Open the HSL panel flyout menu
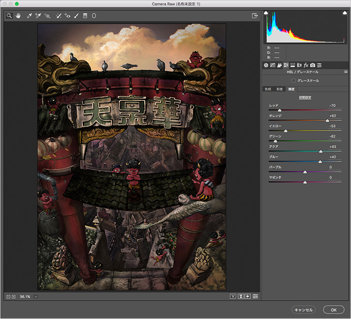This screenshot has width=351, height=319. [x=346, y=72]
